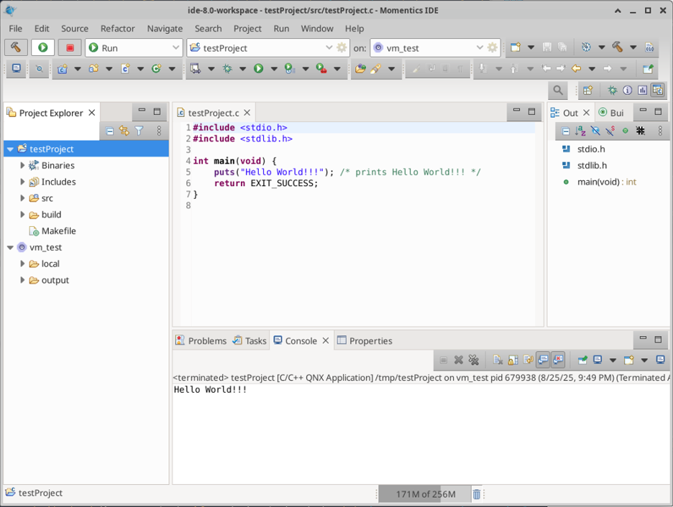The width and height of the screenshot is (673, 507).
Task: Click Remove All Terminated Launches in Console
Action: click(x=474, y=360)
